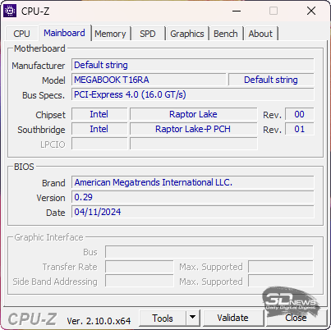Open the Memory tab
This screenshot has height=330, width=331.
[x=110, y=34]
